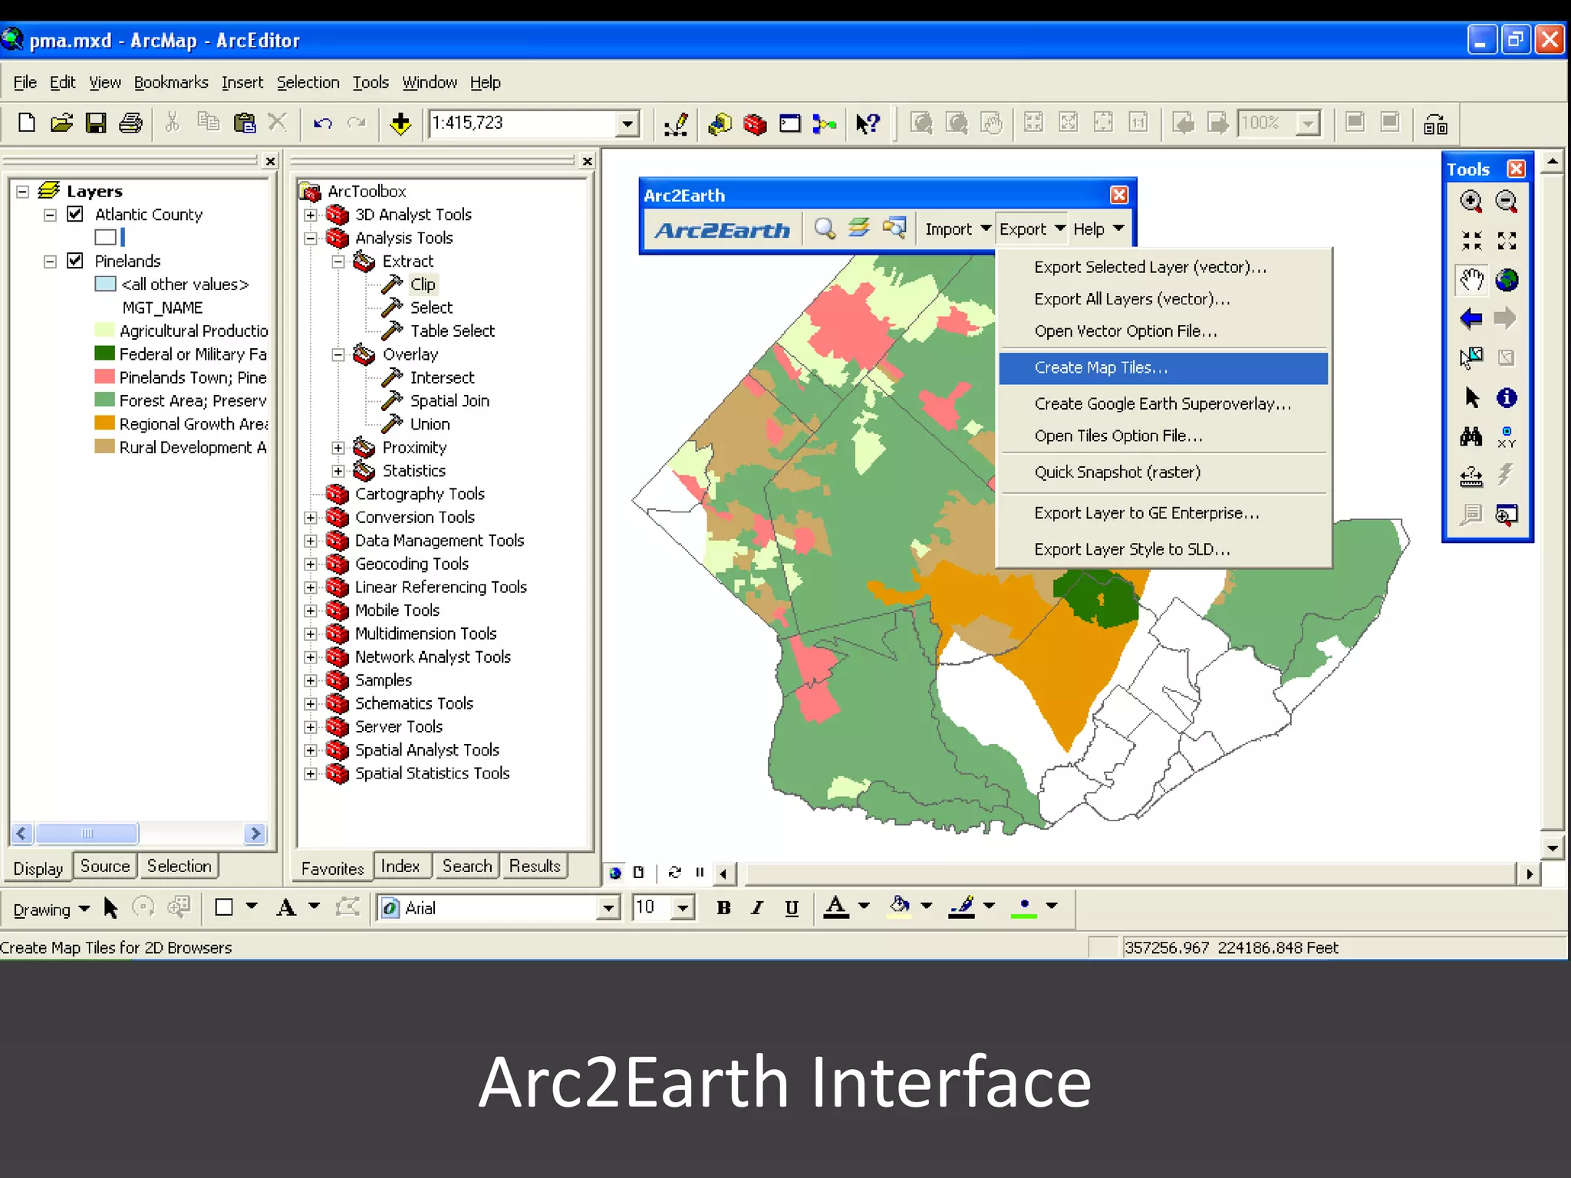Open the ModelBuilder icon
Image resolution: width=1571 pixels, height=1178 pixels.
(824, 123)
